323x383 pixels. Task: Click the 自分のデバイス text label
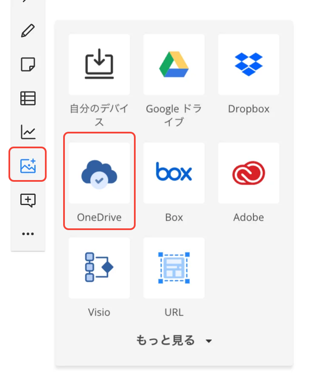click(x=99, y=115)
